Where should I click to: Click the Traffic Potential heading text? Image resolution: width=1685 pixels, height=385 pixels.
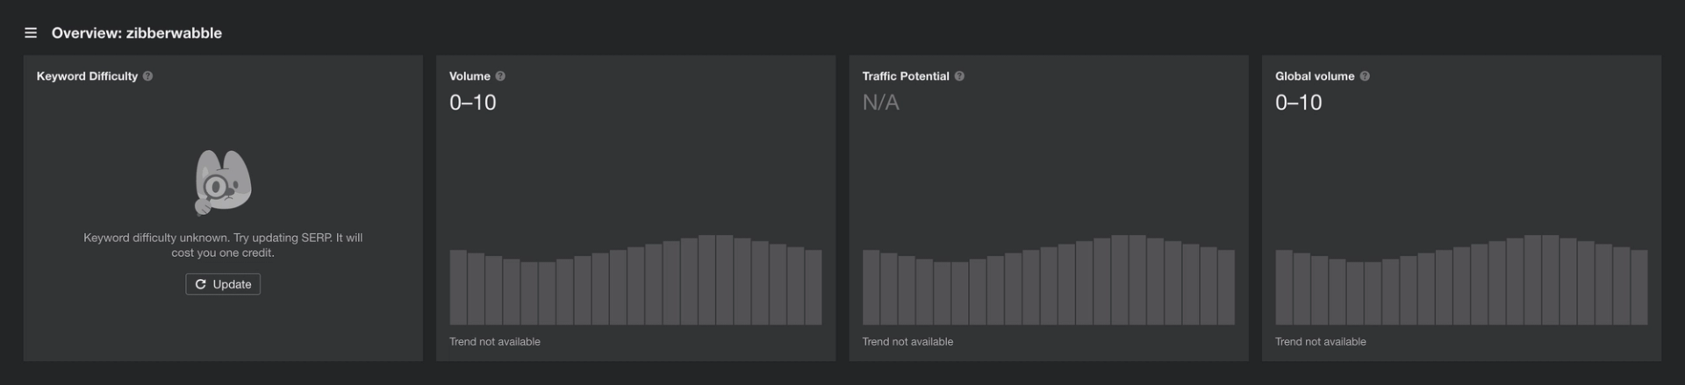905,76
